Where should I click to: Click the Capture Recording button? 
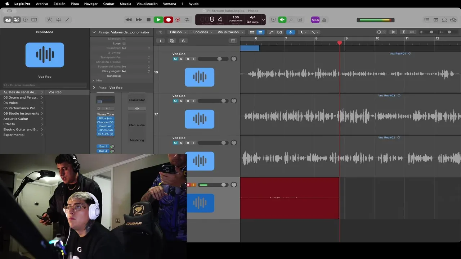click(x=178, y=20)
